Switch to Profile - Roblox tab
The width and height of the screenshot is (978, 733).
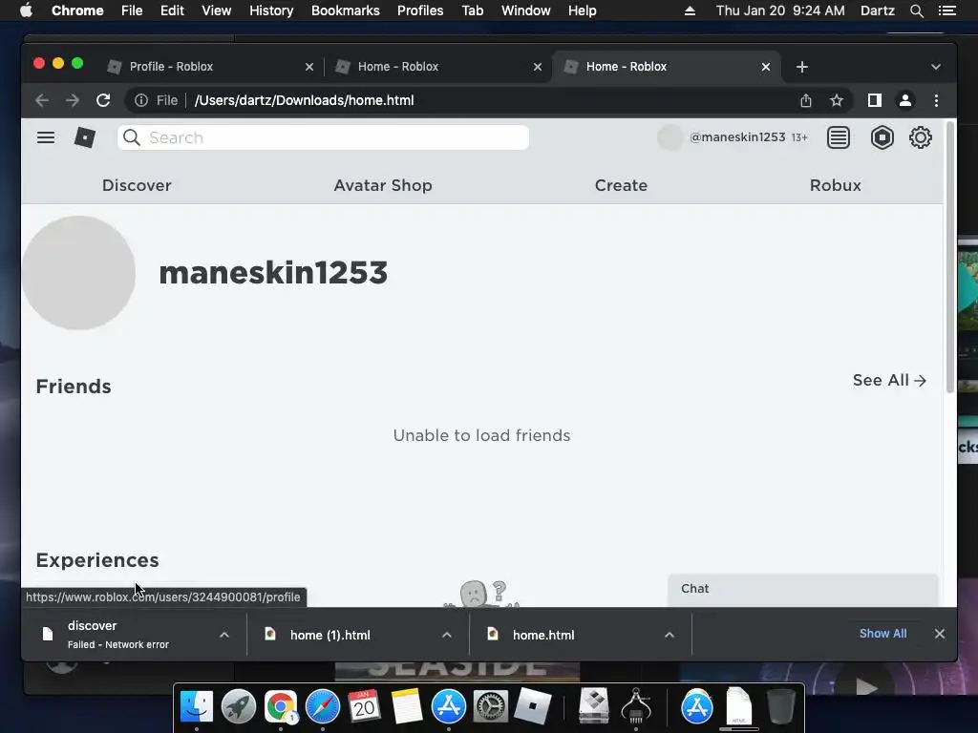209,67
